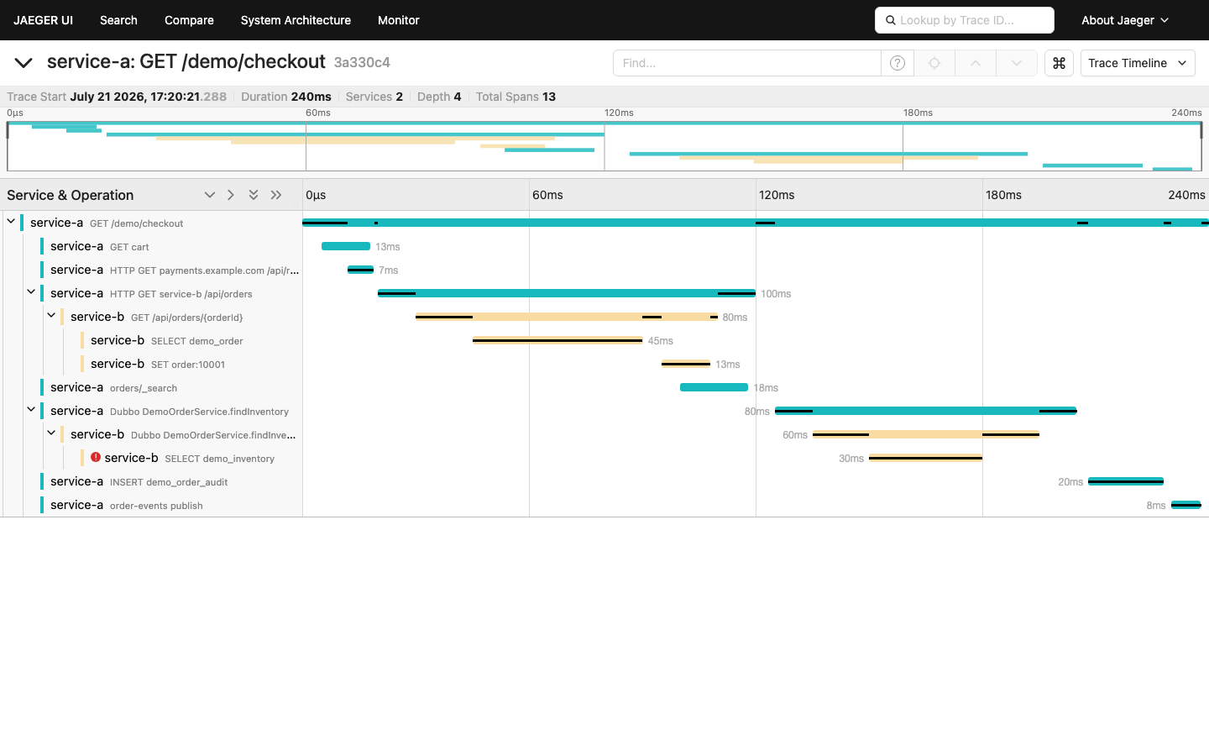1209x756 pixels.
Task: Focus the Find search box
Action: (747, 63)
